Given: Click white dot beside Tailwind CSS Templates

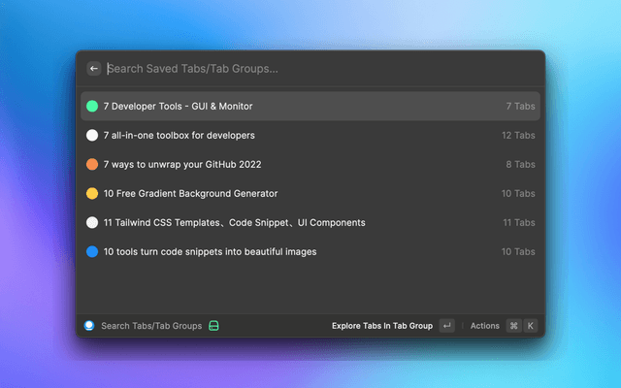Looking at the screenshot, I should 92,222.
